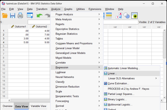167x110 pixels.
Task: Click cell with value 9.00
Action: [x=39, y=42]
